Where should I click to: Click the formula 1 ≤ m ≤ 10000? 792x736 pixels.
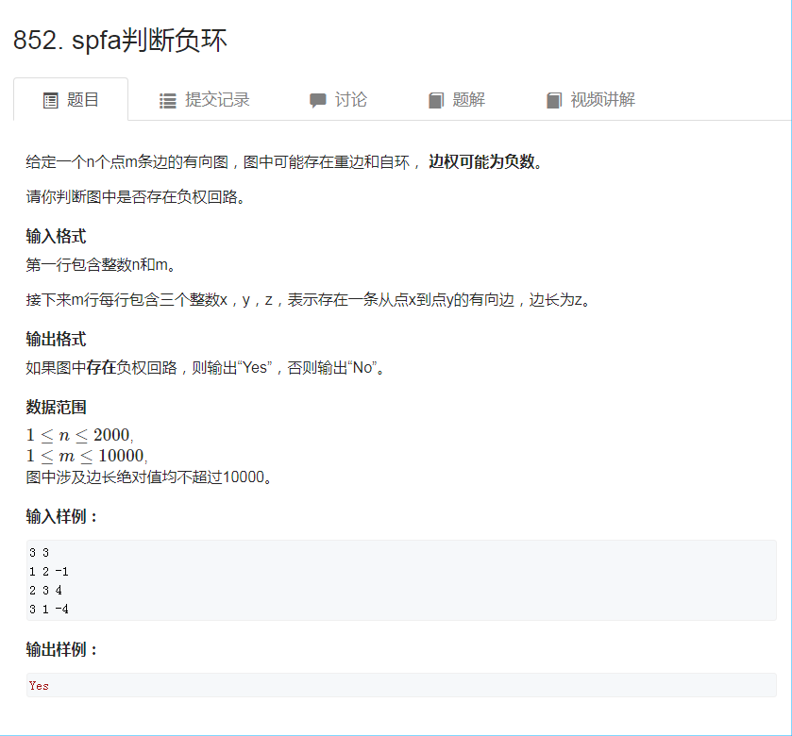[x=85, y=456]
